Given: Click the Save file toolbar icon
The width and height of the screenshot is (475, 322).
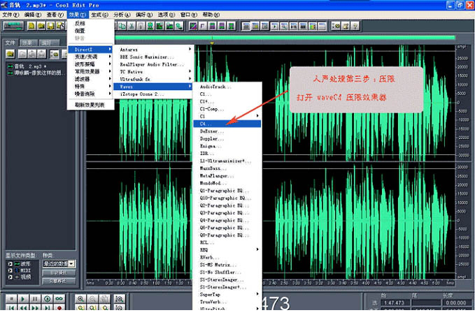Looking at the screenshot, I should (x=50, y=27).
